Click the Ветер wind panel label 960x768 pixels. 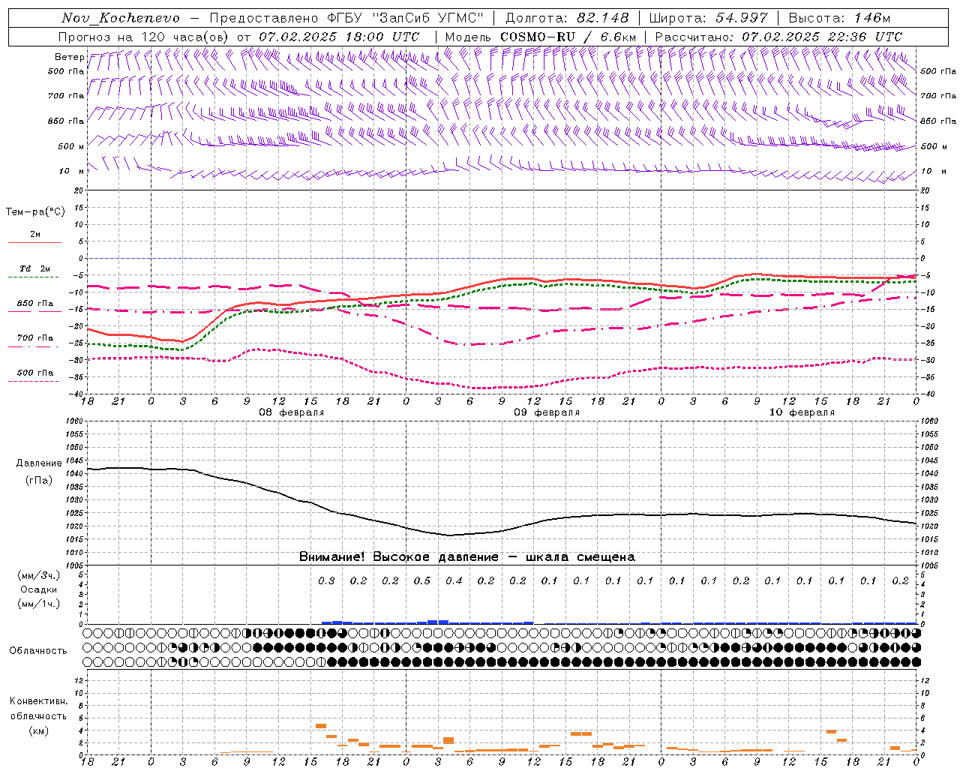pos(69,57)
